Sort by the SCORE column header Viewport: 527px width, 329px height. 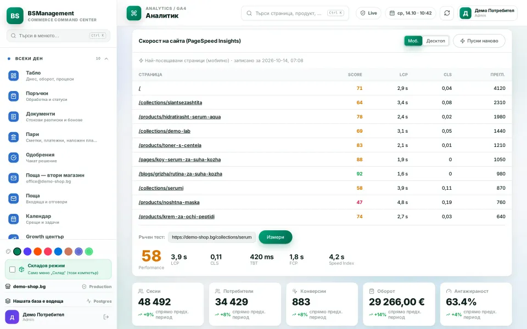point(355,75)
